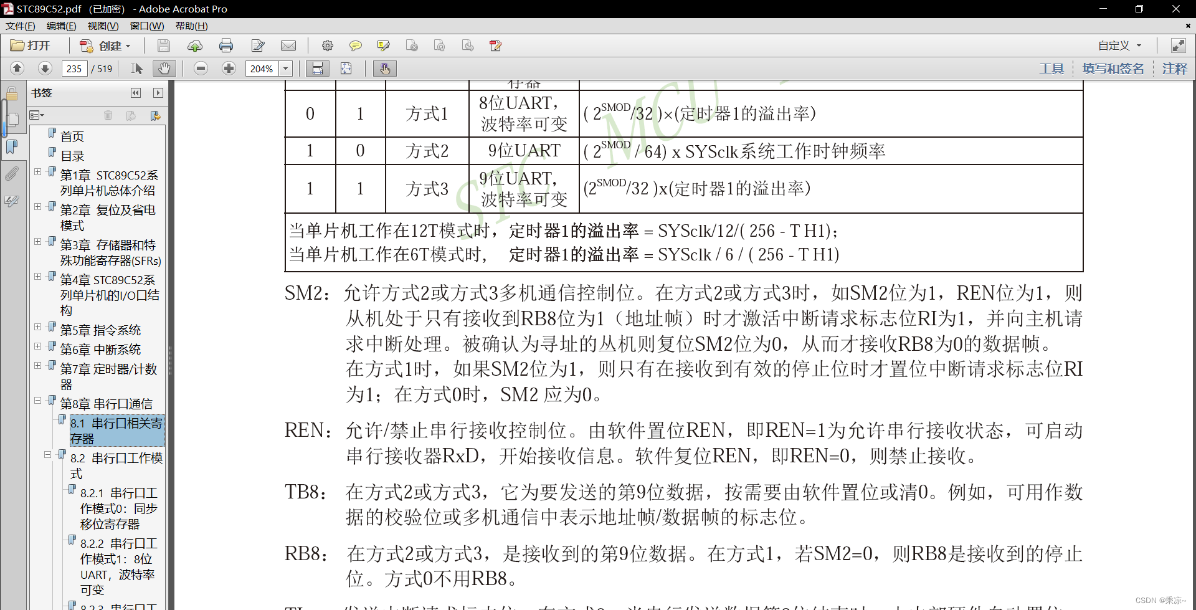Toggle fit width scrolling mode
Screen dimensions: 1196x610
tap(318, 69)
